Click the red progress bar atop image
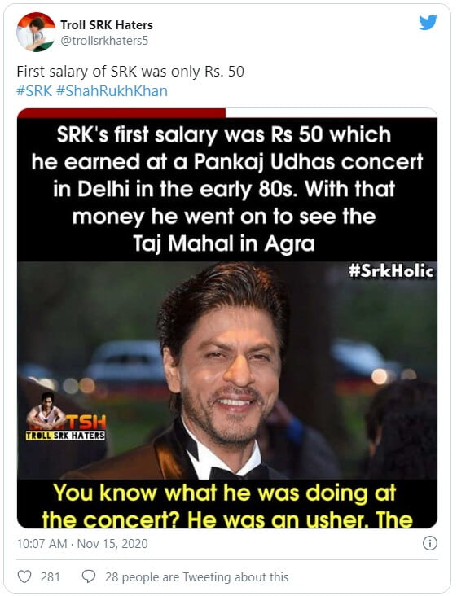The image size is (457, 596). pyautogui.click(x=121, y=113)
